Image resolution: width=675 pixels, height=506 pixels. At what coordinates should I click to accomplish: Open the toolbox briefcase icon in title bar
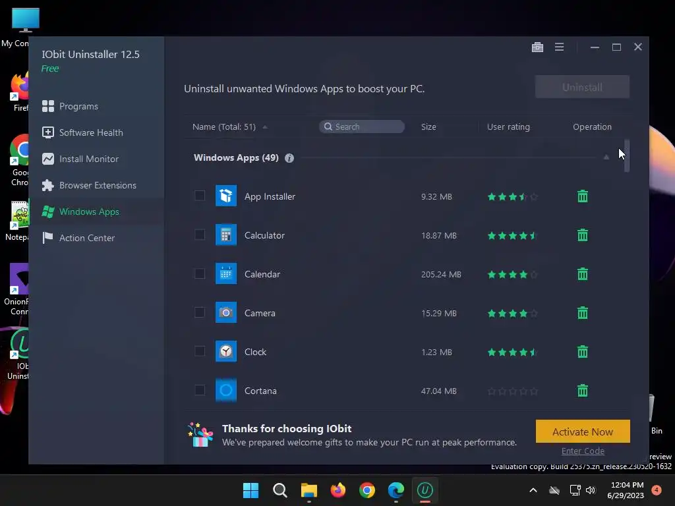(x=537, y=47)
